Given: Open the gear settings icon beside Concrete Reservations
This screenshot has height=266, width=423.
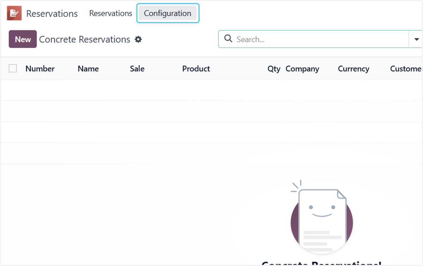Looking at the screenshot, I should (x=139, y=39).
